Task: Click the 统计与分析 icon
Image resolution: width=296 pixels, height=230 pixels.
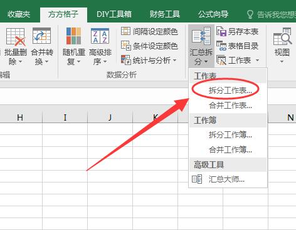Action: tap(126, 60)
